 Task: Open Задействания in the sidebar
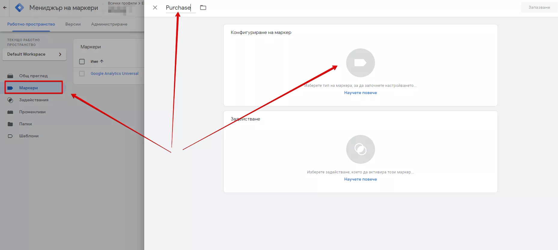pos(34,100)
